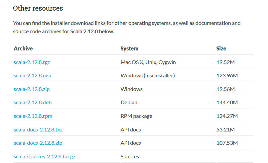
Task: Click the Debian system cell
Action: click(x=129, y=103)
